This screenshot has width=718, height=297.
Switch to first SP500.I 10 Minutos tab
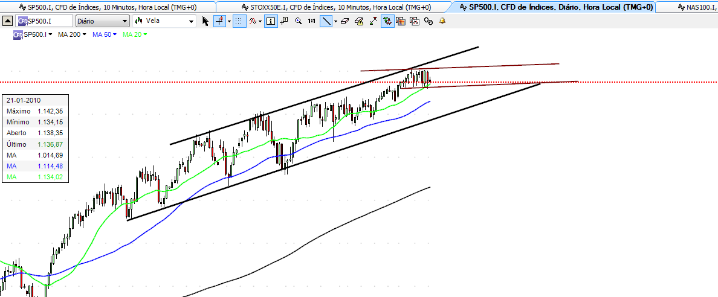109,7
